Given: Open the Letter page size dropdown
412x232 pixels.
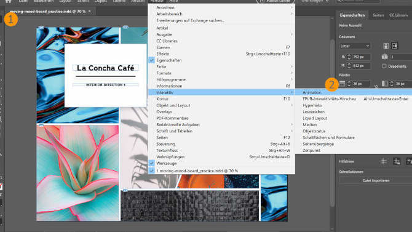Looking at the screenshot, I should (x=355, y=46).
